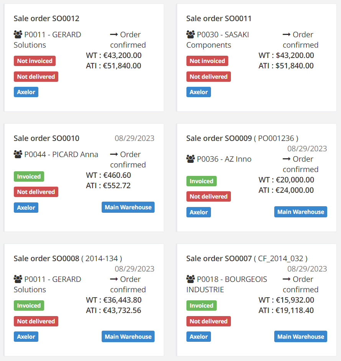Select the Not delivered tag on SO0011
341x361 pixels.
click(x=209, y=76)
